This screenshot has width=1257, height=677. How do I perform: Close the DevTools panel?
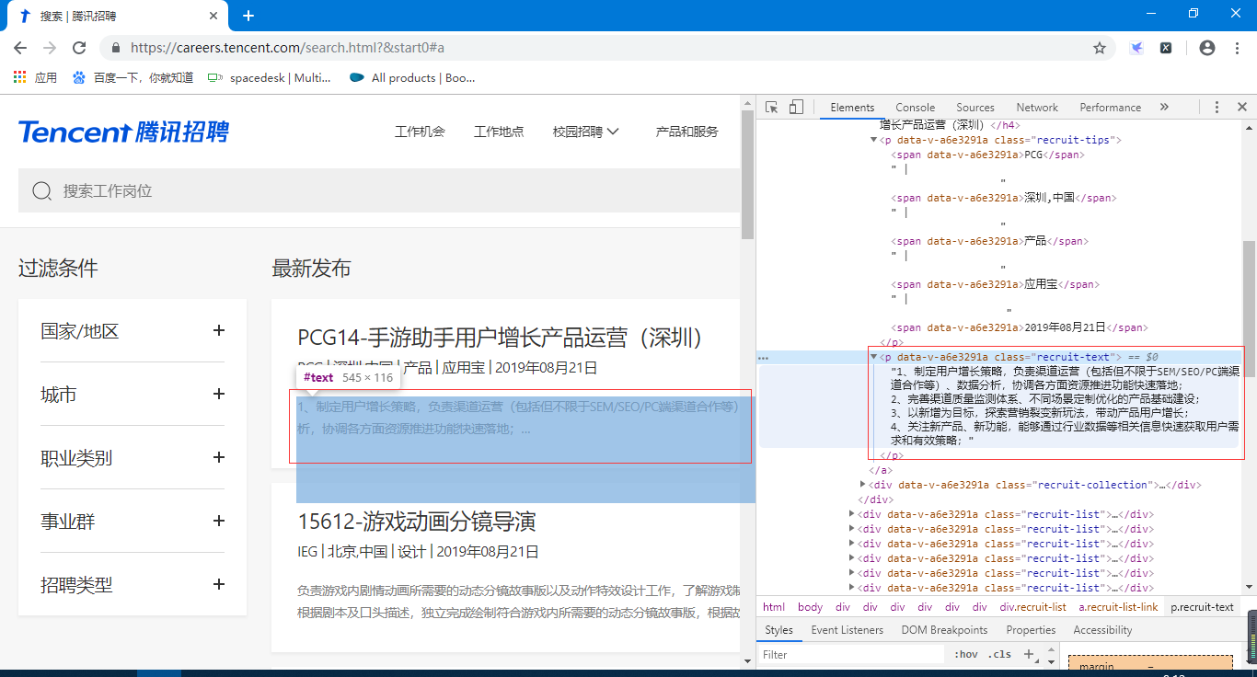point(1241,107)
